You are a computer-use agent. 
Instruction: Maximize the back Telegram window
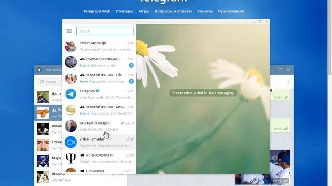click(280, 70)
